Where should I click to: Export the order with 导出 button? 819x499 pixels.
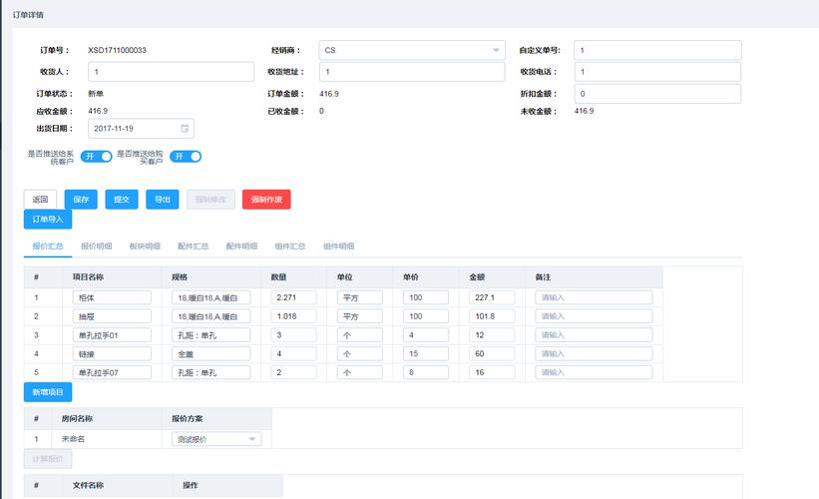click(x=163, y=199)
